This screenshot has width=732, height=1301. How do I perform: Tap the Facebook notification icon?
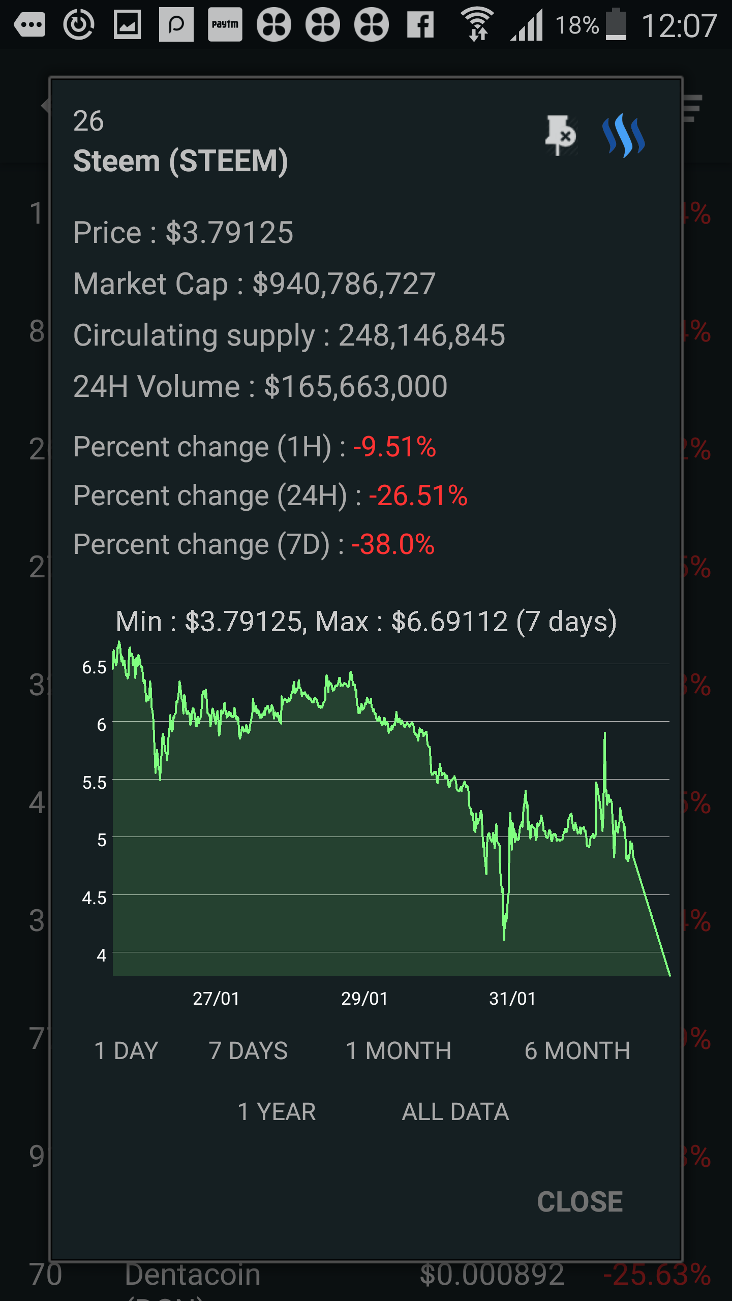coord(420,24)
